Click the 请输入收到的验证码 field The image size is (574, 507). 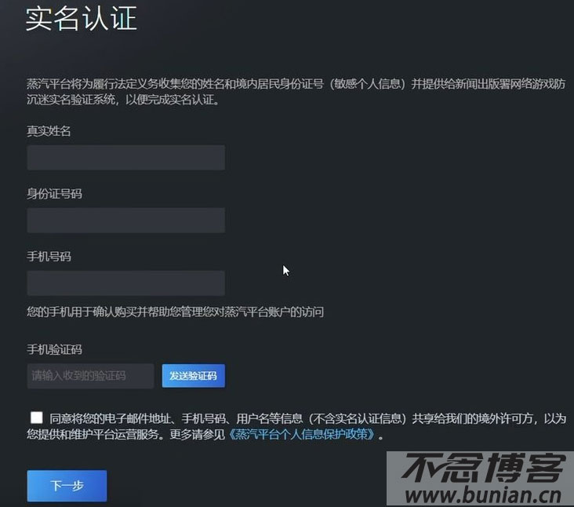tap(90, 376)
